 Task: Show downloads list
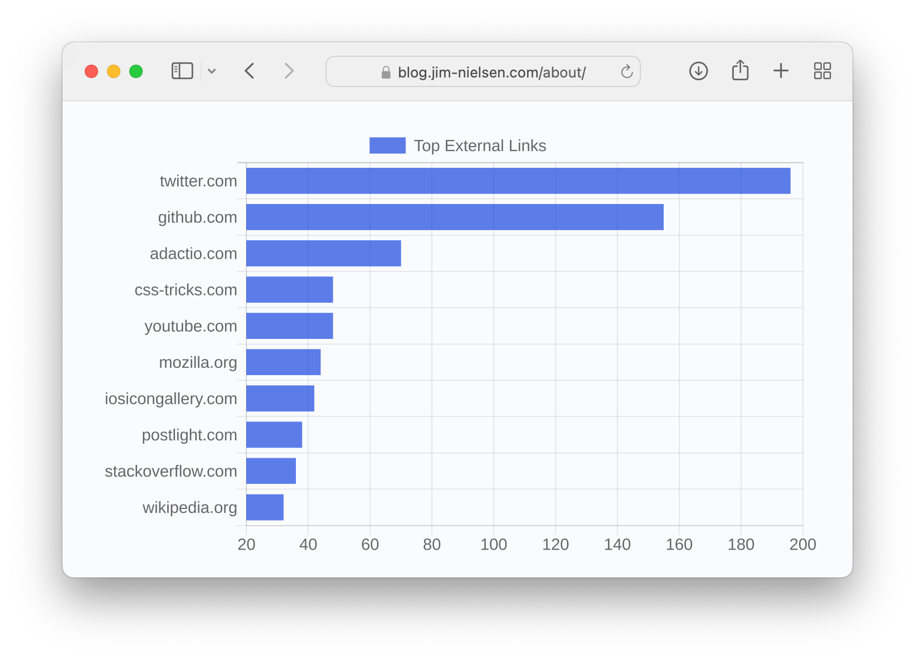(x=698, y=71)
